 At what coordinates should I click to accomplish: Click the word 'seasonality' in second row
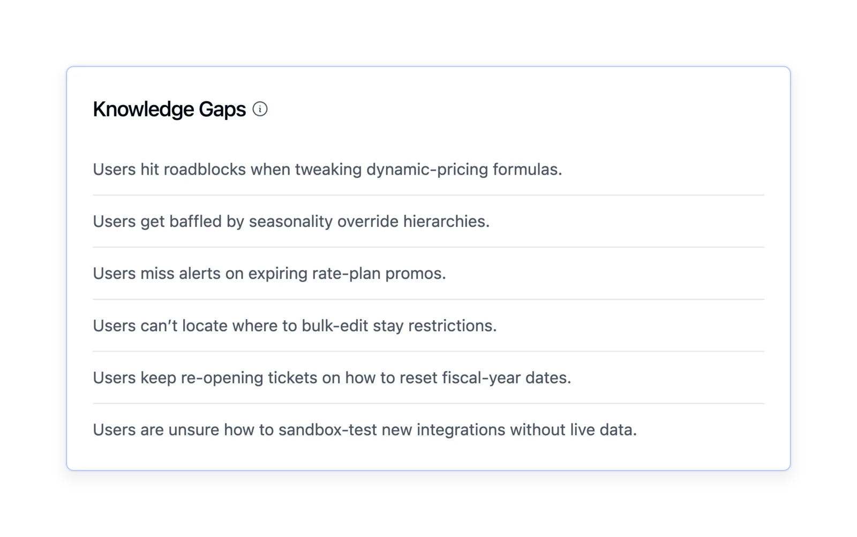click(x=291, y=222)
